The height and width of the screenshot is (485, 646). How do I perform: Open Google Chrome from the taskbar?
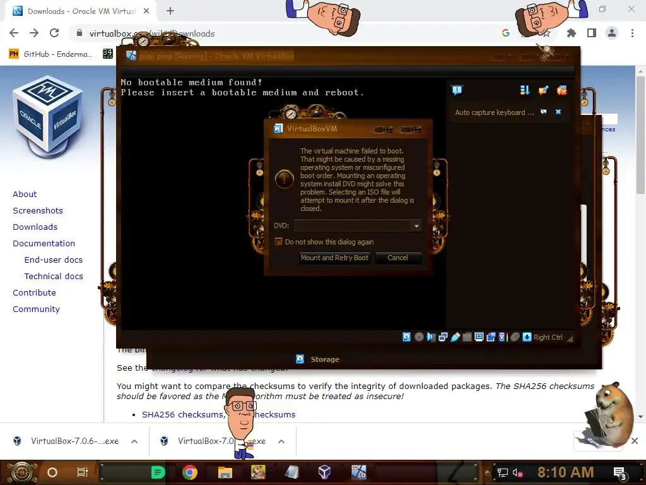click(x=190, y=472)
